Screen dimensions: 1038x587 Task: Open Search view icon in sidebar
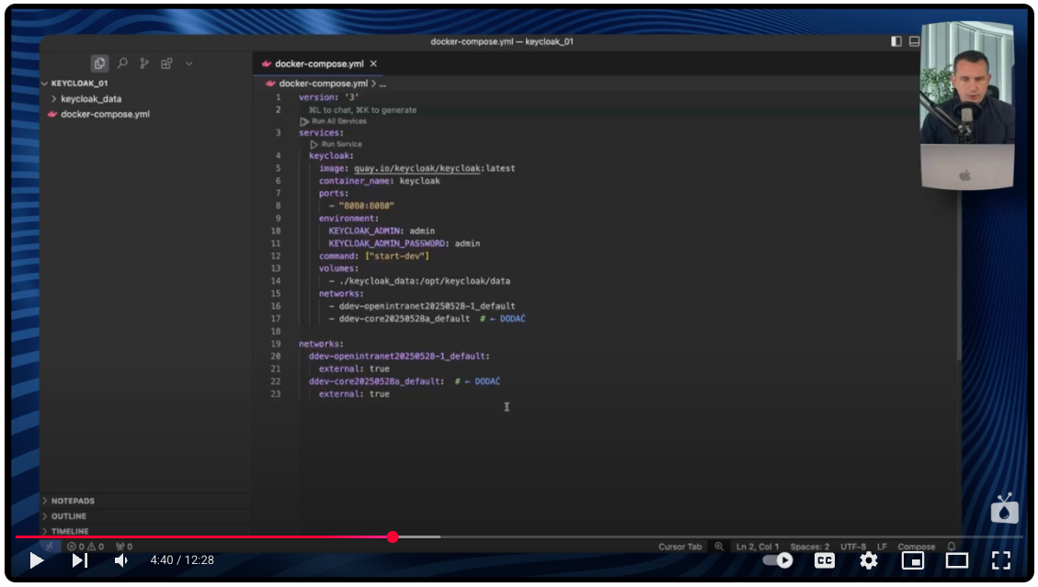(122, 63)
